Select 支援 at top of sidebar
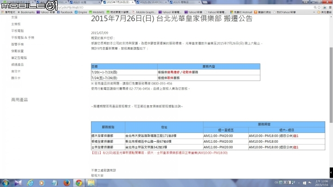 [14, 18]
